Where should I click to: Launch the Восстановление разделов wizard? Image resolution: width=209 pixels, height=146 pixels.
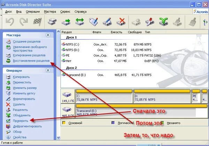point(31,61)
